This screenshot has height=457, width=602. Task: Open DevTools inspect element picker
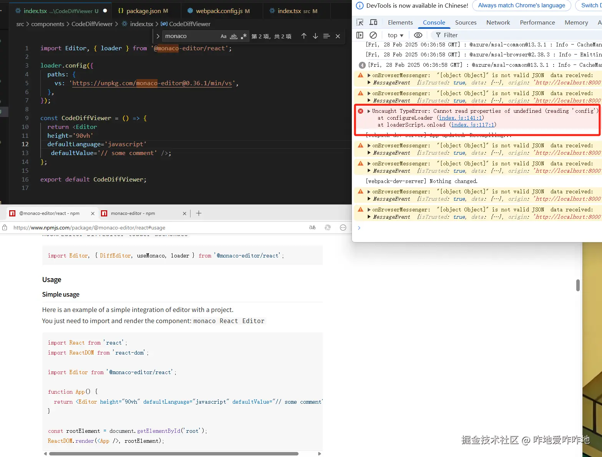pyautogui.click(x=360, y=22)
